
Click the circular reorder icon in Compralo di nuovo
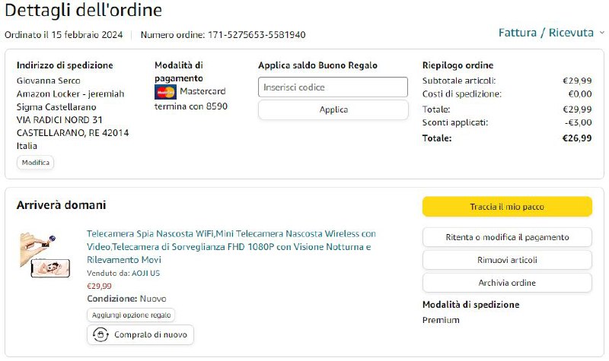point(101,334)
